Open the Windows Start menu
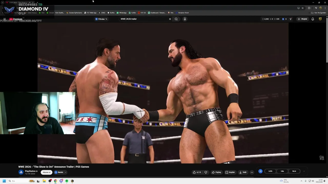The image size is (328, 184). click(4, 181)
